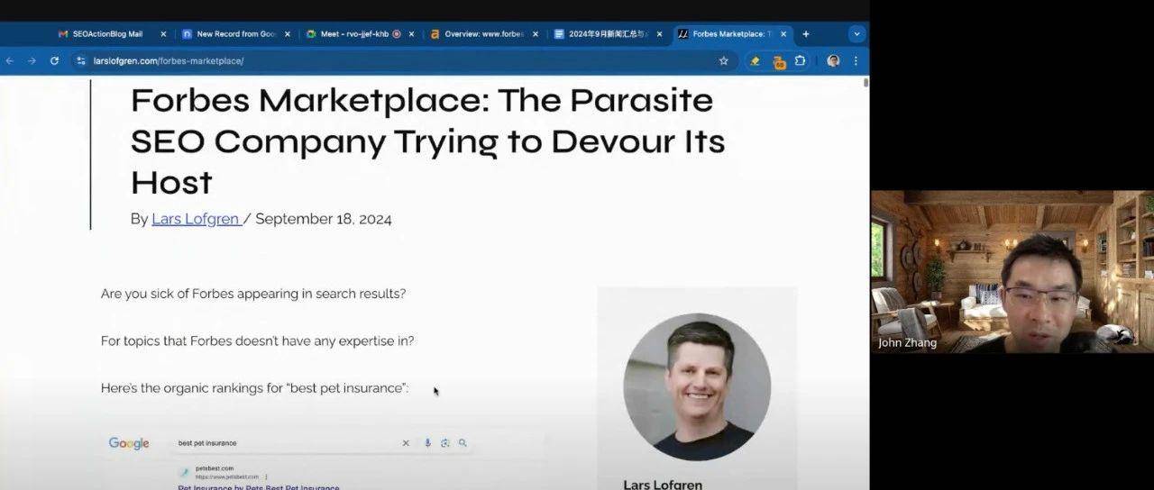Image resolution: width=1154 pixels, height=490 pixels.
Task: Click the three-dot icon next to petsbest.com result
Action: click(x=266, y=476)
